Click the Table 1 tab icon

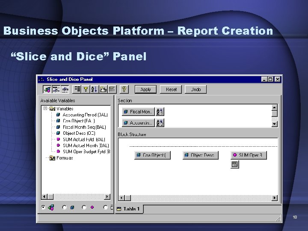(x=119, y=209)
